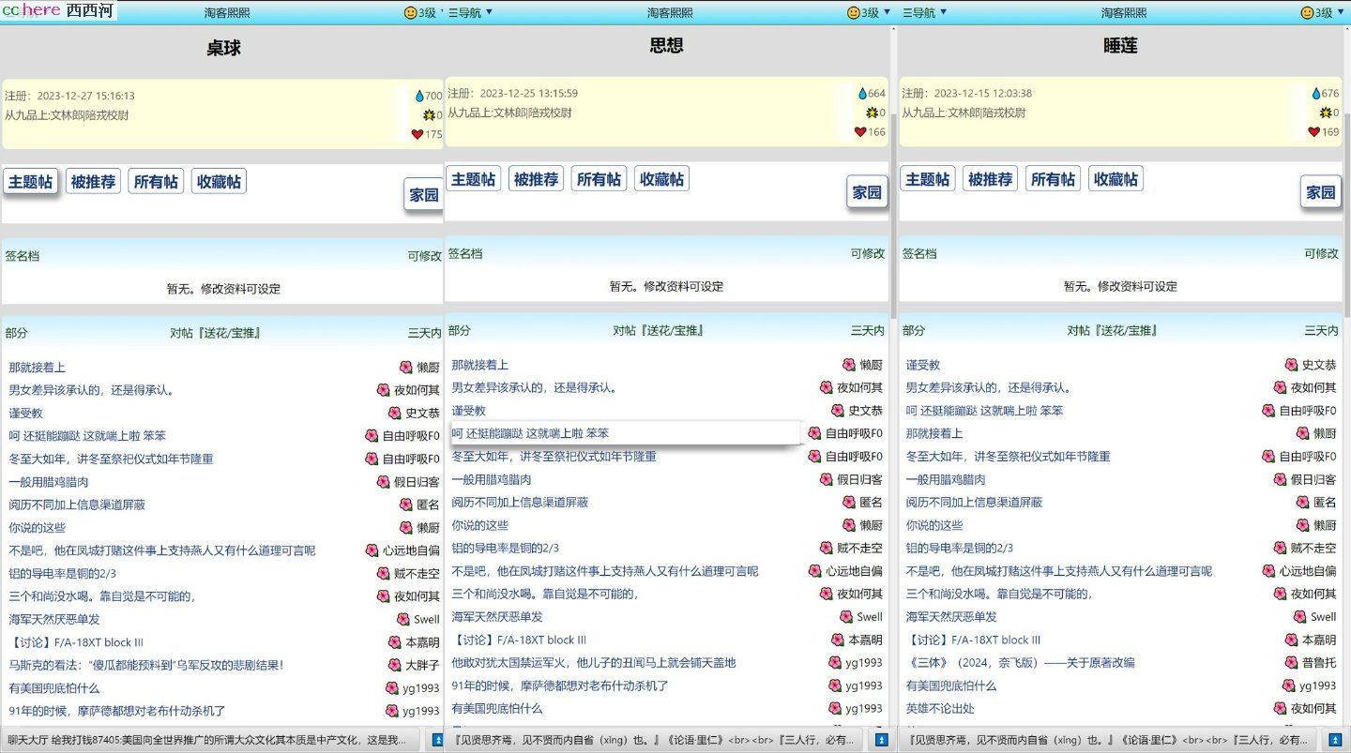The image size is (1351, 753).
Task: Click flower icon beside Swell in 桌球 panel
Action: (x=403, y=619)
